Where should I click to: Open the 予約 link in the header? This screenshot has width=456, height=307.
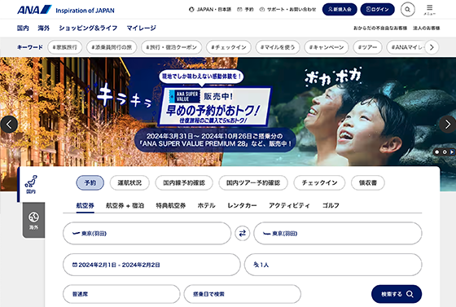[245, 10]
